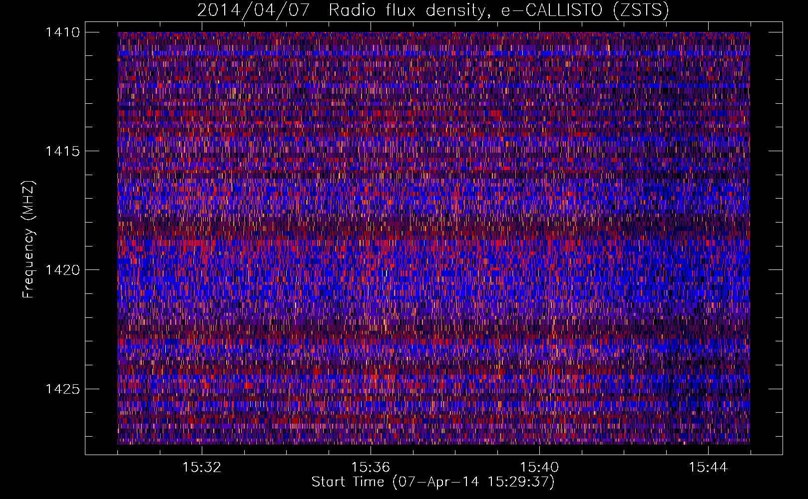Click the 15:40 time axis label

click(539, 468)
